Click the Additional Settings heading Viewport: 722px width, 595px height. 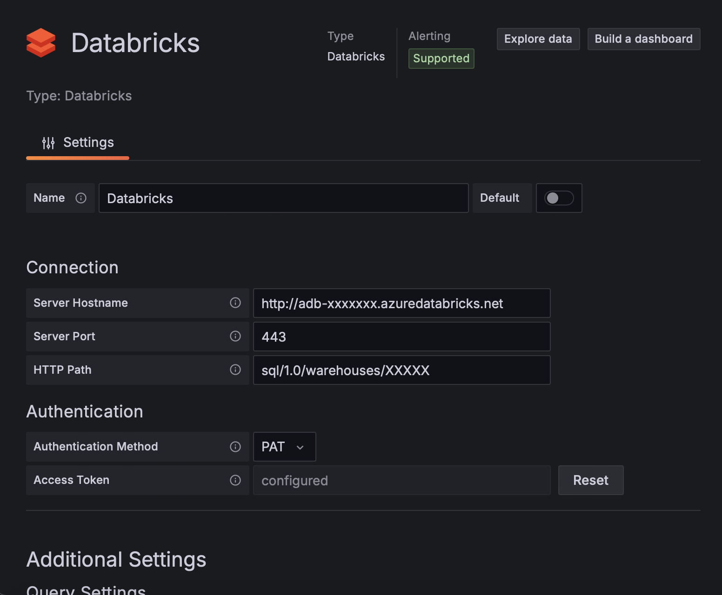pyautogui.click(x=116, y=559)
